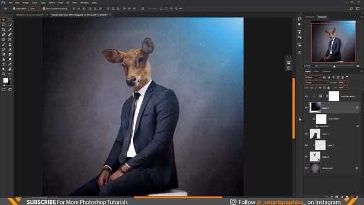
Task: Select the Spot Healing Brush tool
Action: coord(3,35)
